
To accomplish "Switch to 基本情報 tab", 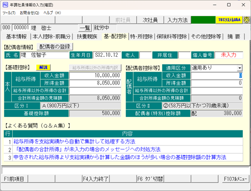I will 16,37.
